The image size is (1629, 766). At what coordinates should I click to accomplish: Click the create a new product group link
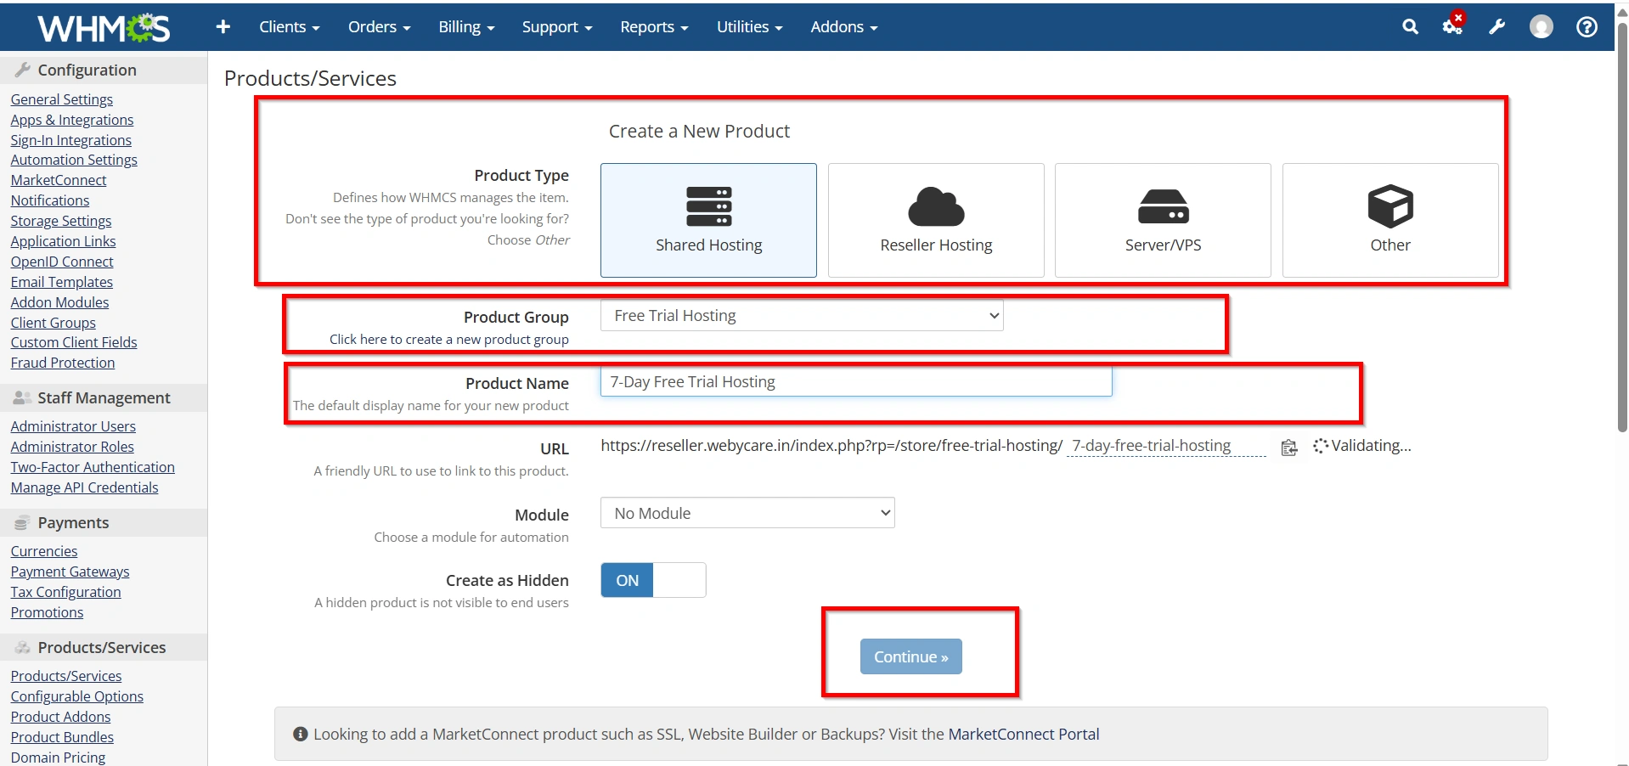[x=449, y=339]
